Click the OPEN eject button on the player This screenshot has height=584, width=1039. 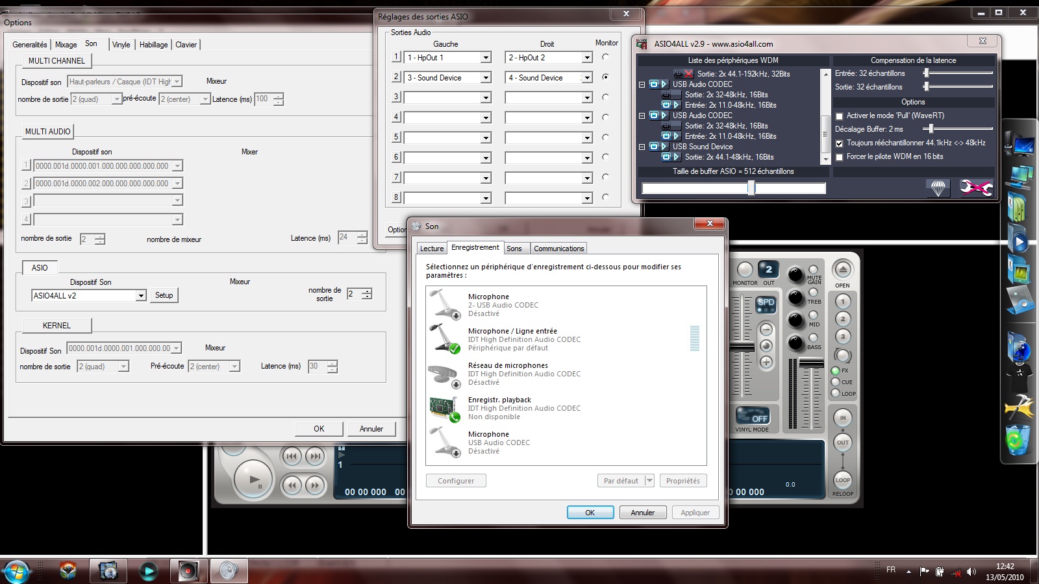tap(842, 269)
